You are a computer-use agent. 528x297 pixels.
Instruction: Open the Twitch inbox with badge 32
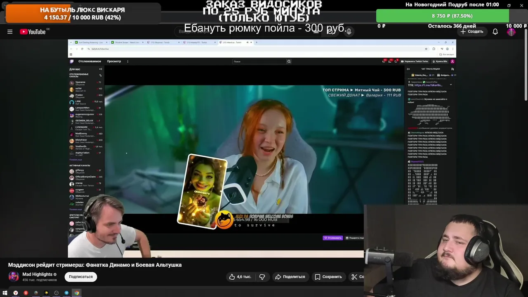[x=384, y=61]
